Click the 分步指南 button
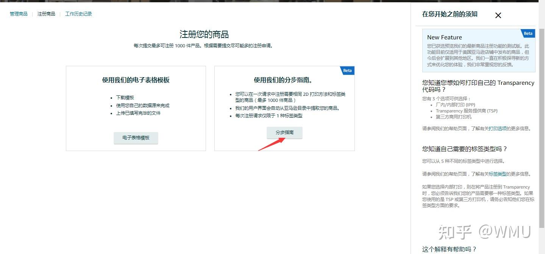 (284, 132)
